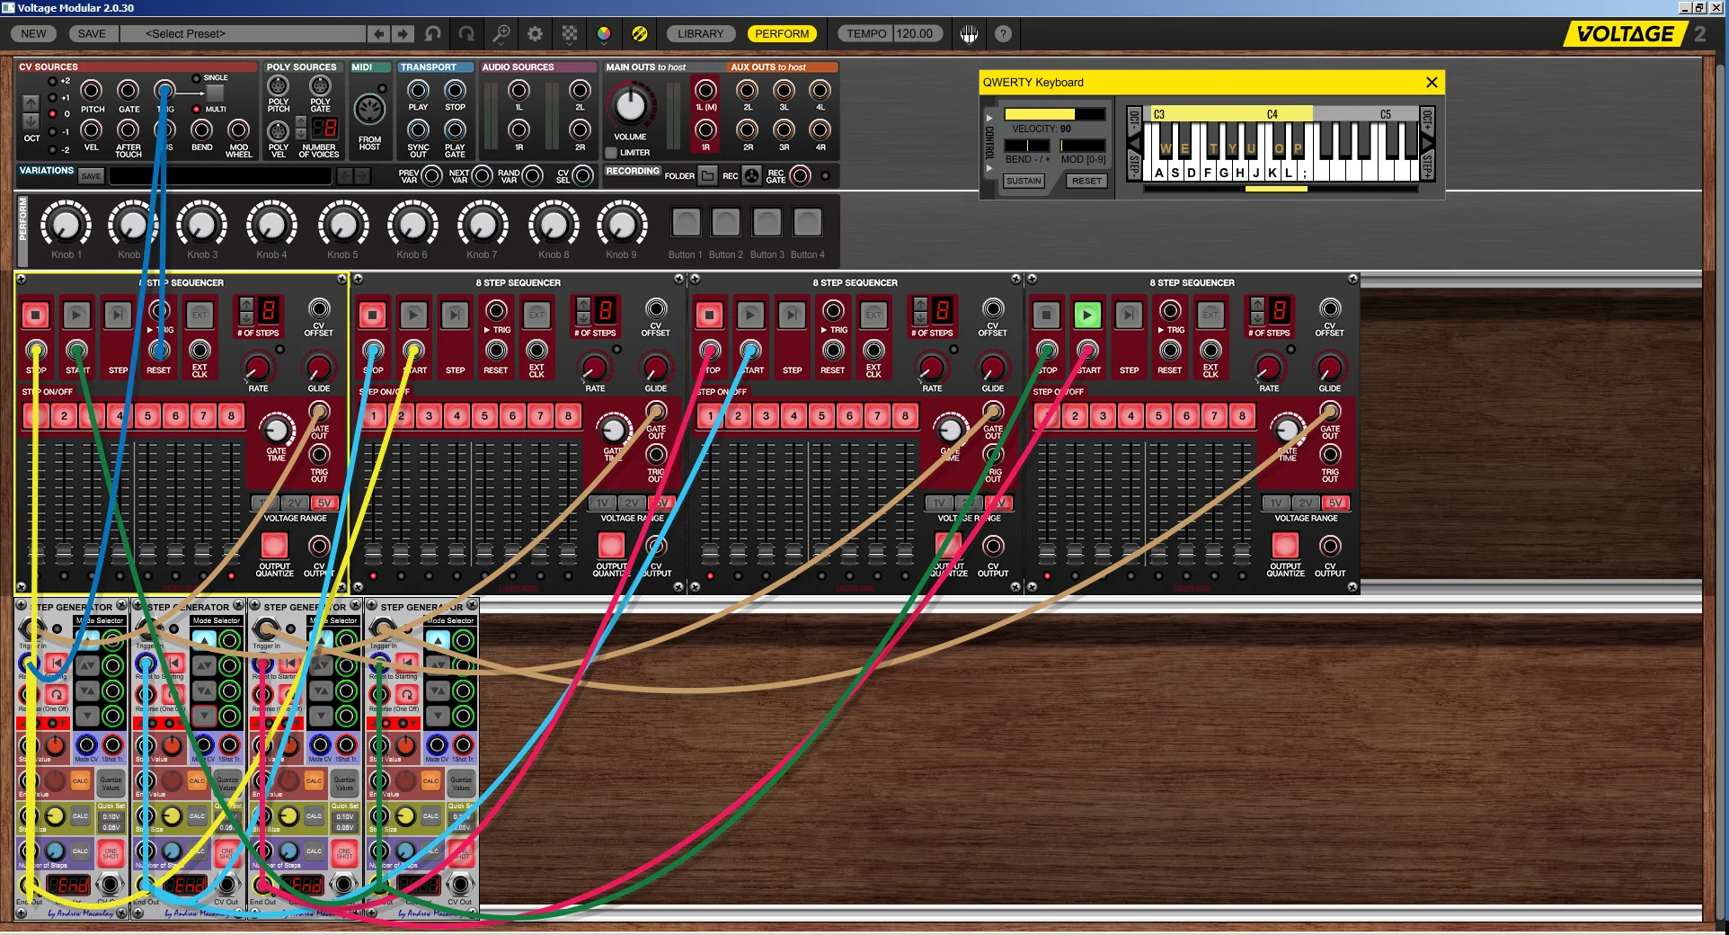Screen dimensions: 1729x935
Task: Toggle Output Quantize on the first sequencer
Action: click(x=274, y=545)
